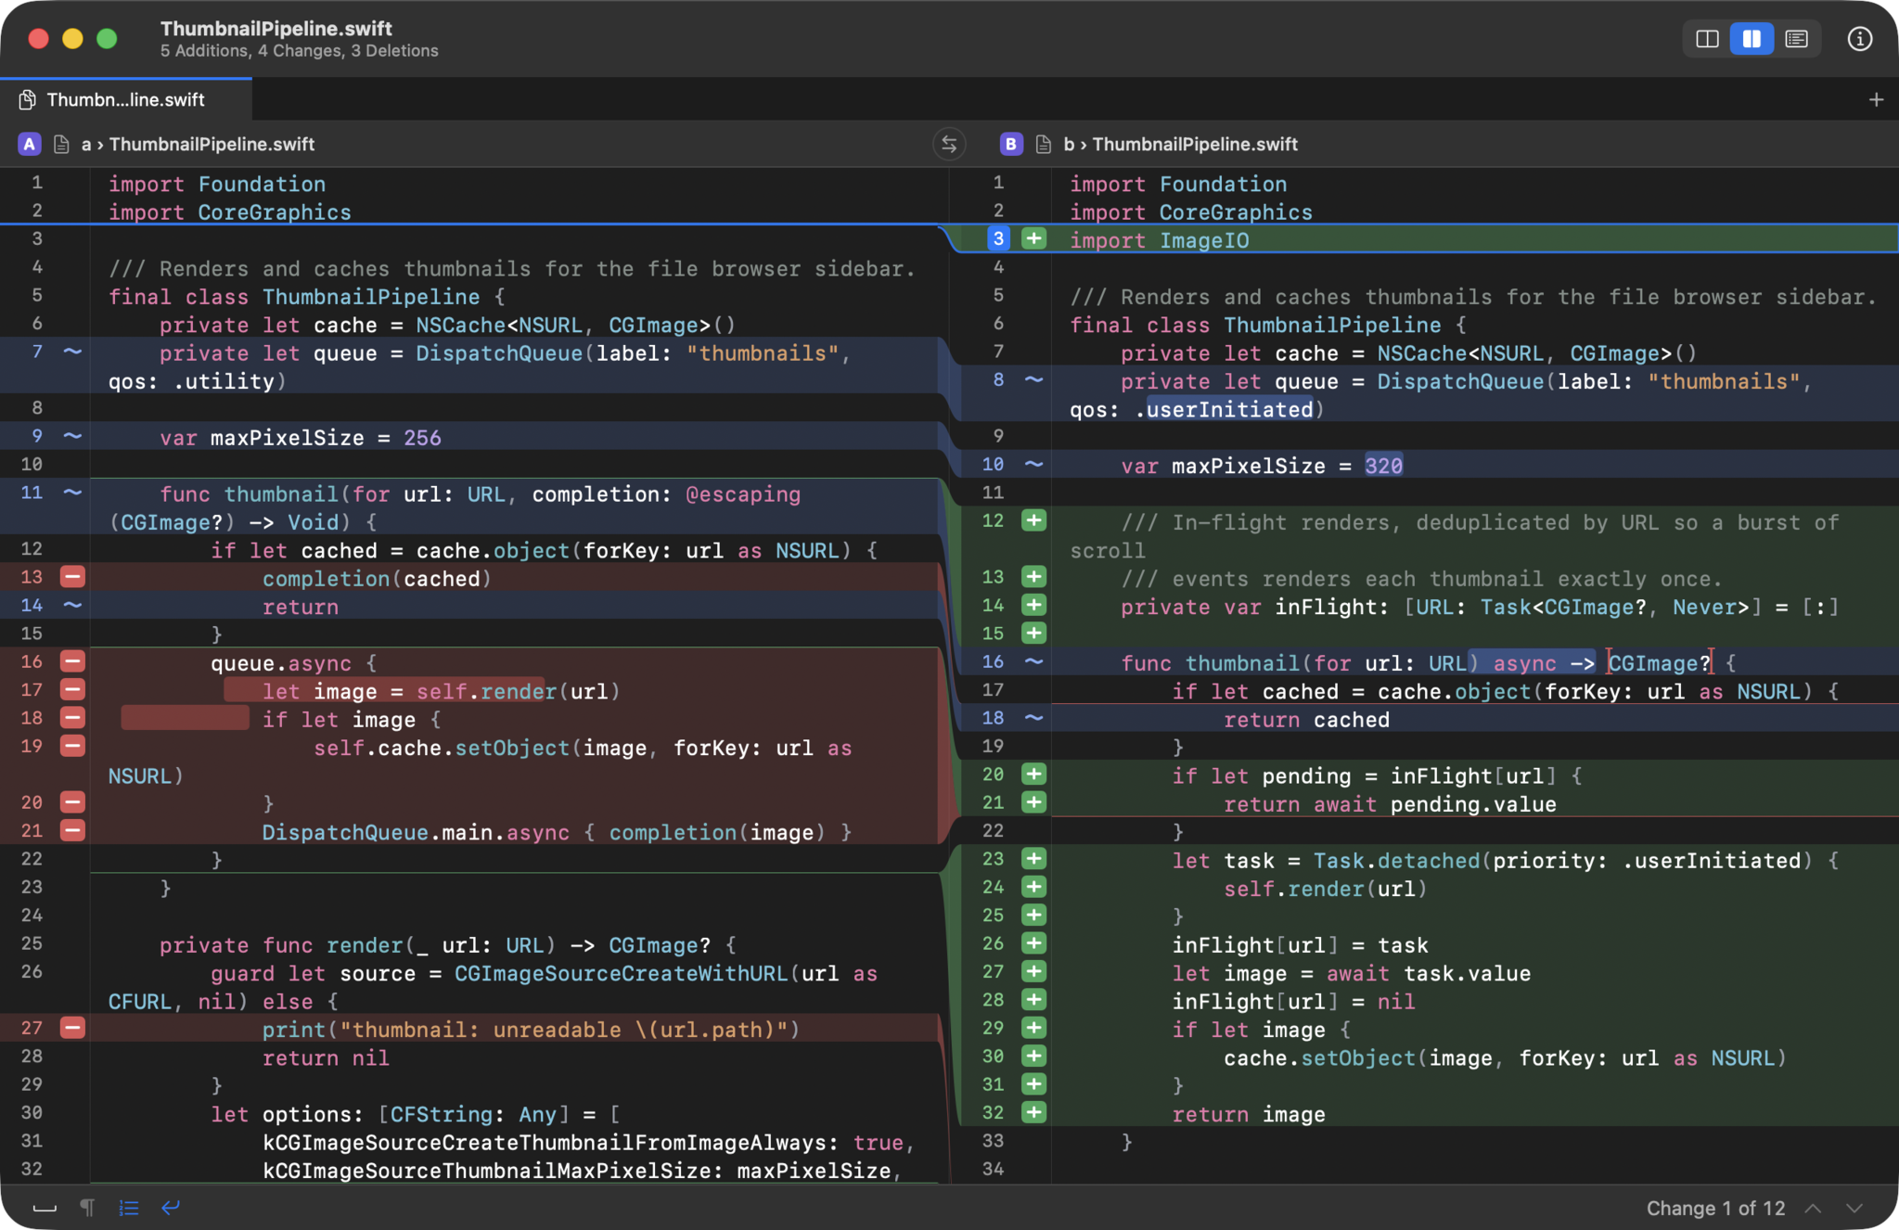Add a new tab with plus button
This screenshot has height=1230, width=1899.
pyautogui.click(x=1876, y=99)
